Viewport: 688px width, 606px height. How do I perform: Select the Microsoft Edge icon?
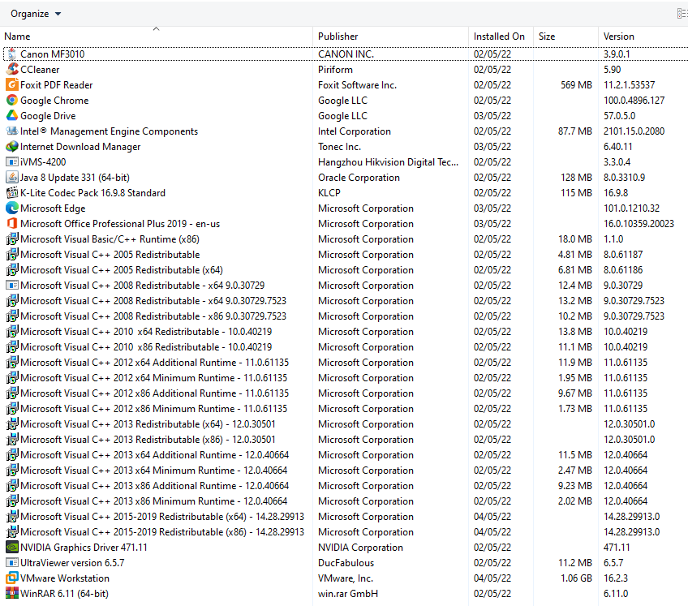point(12,208)
